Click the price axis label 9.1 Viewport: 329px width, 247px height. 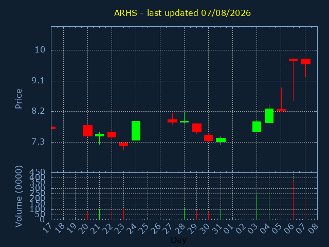[38, 81]
